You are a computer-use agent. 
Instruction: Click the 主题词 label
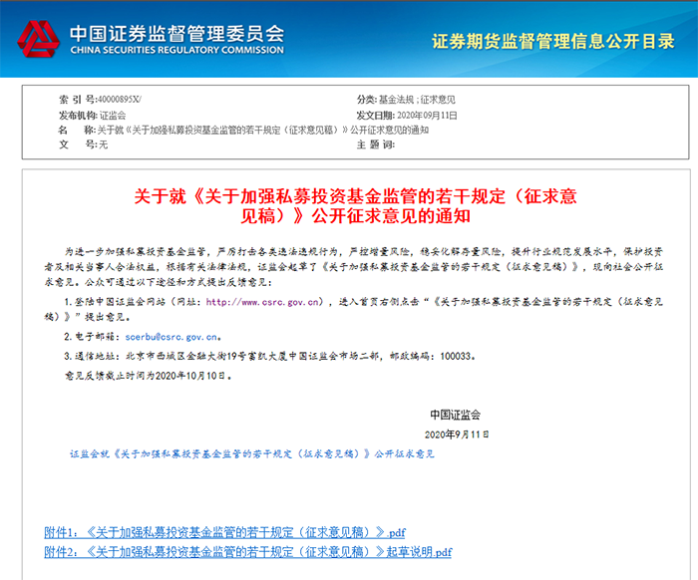375,145
